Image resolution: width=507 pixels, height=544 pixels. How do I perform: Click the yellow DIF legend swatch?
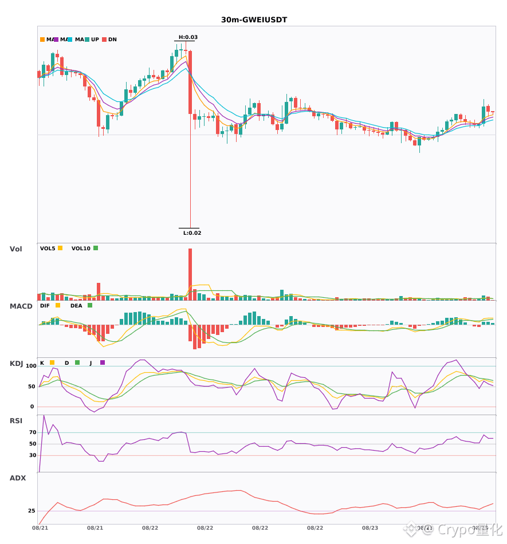(58, 305)
